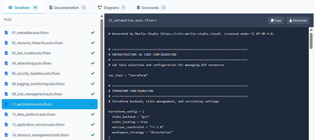Click the Diagrams count badge 1

[x=124, y=8]
